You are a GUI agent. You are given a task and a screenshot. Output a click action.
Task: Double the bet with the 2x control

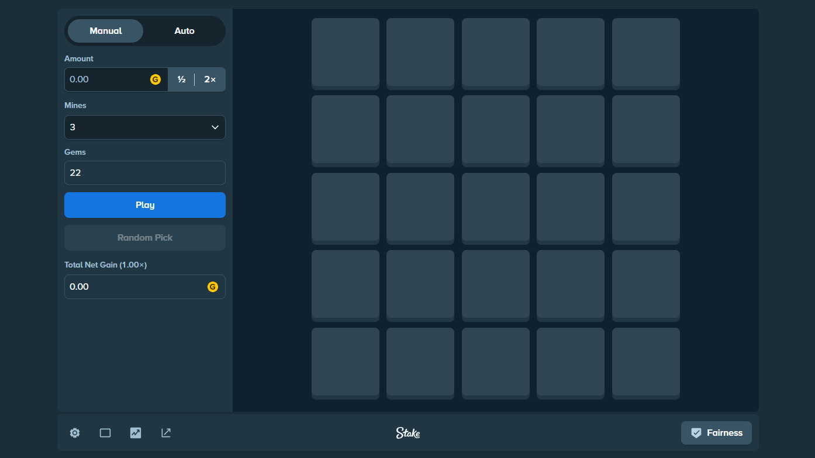click(209, 79)
